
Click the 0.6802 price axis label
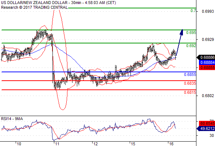pos(208,96)
